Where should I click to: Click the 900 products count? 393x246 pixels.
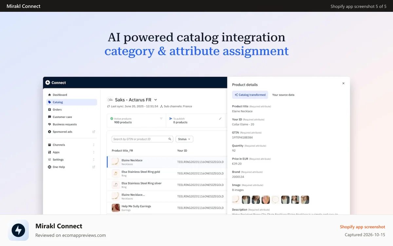click(123, 122)
